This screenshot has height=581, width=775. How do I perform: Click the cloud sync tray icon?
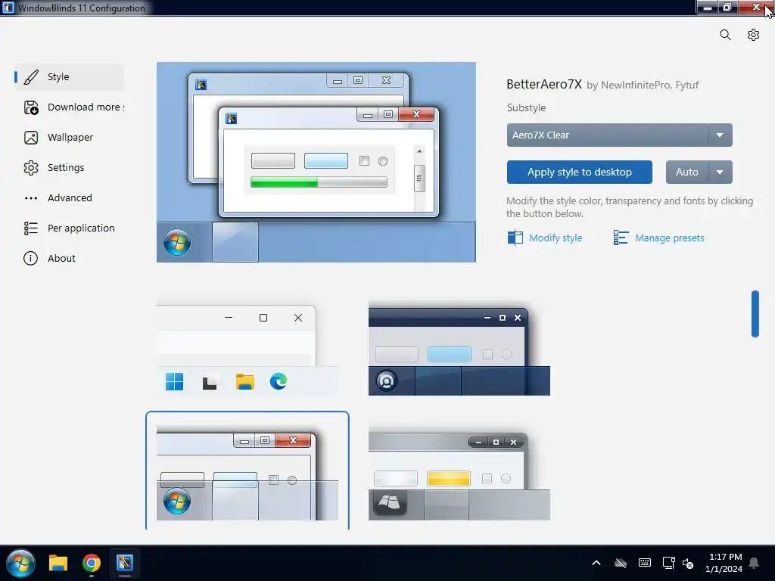(x=621, y=563)
